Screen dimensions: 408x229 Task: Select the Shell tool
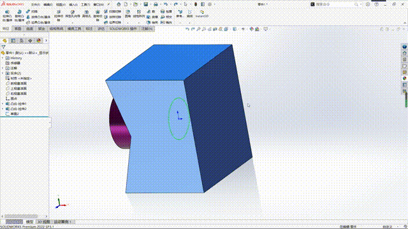(152, 23)
